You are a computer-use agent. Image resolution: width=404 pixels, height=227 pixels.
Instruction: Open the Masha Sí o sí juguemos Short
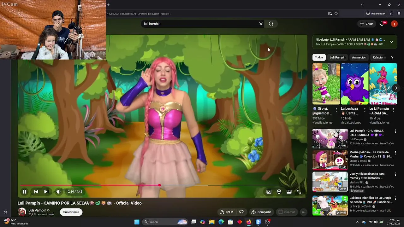pos(326,84)
